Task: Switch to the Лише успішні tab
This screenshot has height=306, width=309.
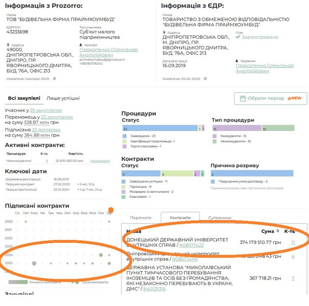Action: 63,98
